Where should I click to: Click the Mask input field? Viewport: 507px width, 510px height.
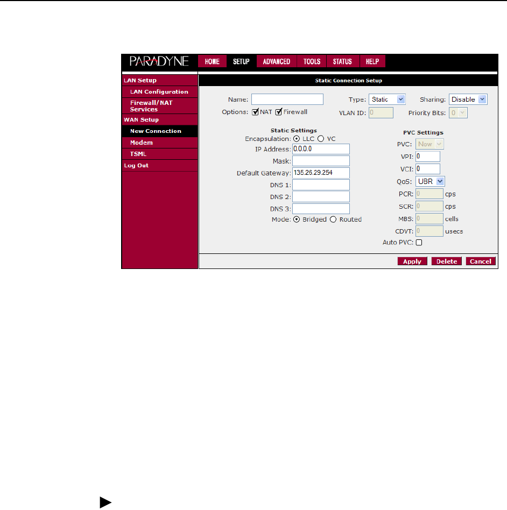(x=321, y=161)
